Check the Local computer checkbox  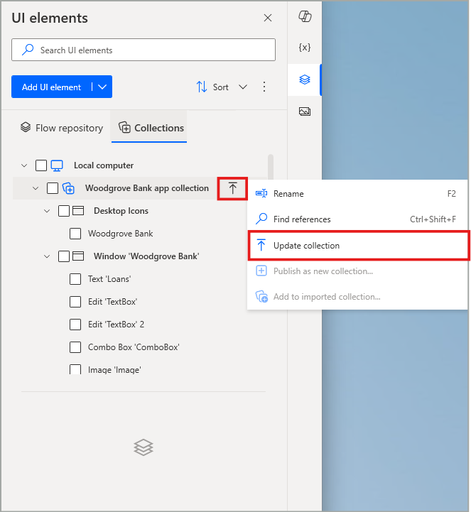pos(41,165)
